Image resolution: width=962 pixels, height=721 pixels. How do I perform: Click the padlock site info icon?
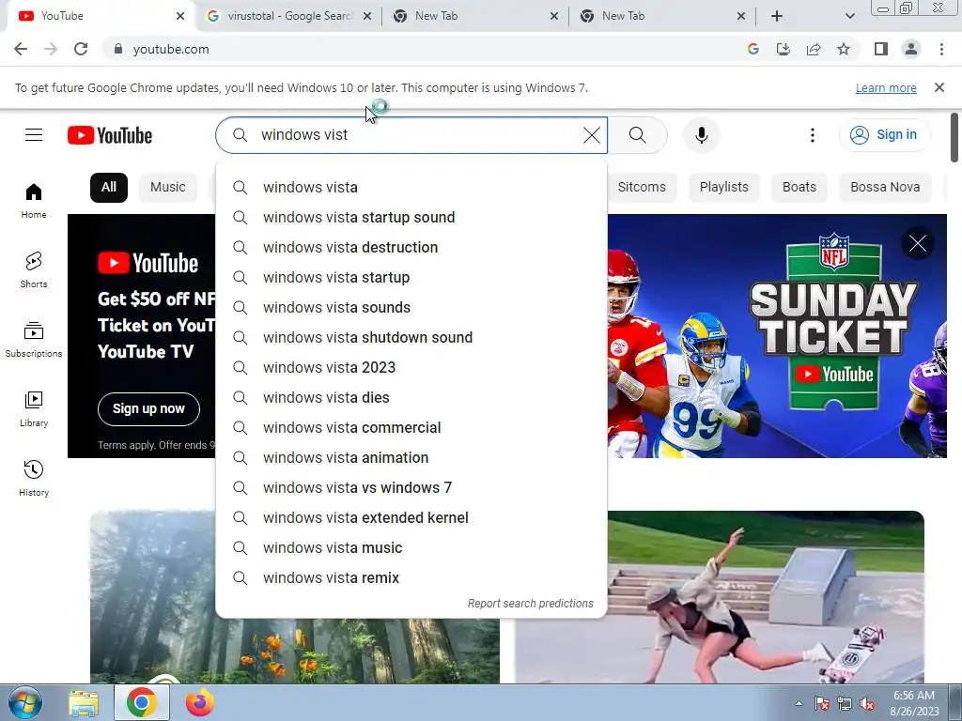[118, 49]
